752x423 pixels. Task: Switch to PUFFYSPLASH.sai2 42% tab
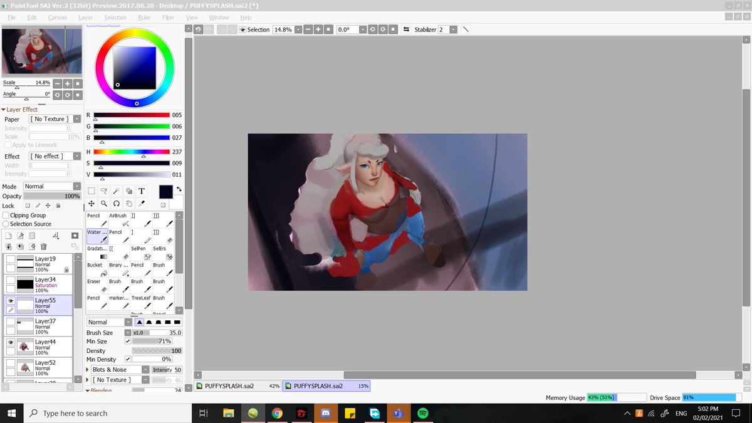[x=238, y=386]
